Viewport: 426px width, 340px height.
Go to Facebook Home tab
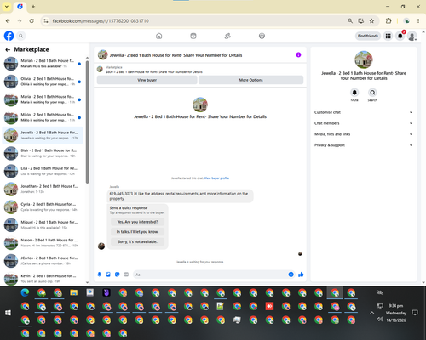click(x=159, y=36)
